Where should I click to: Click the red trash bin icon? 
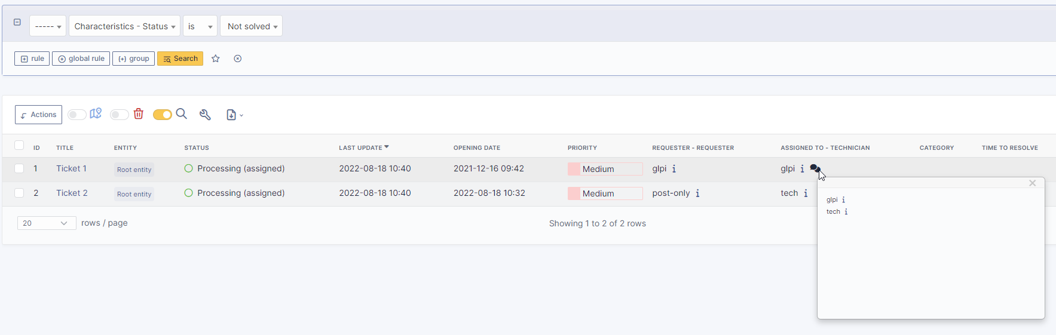[x=139, y=113]
